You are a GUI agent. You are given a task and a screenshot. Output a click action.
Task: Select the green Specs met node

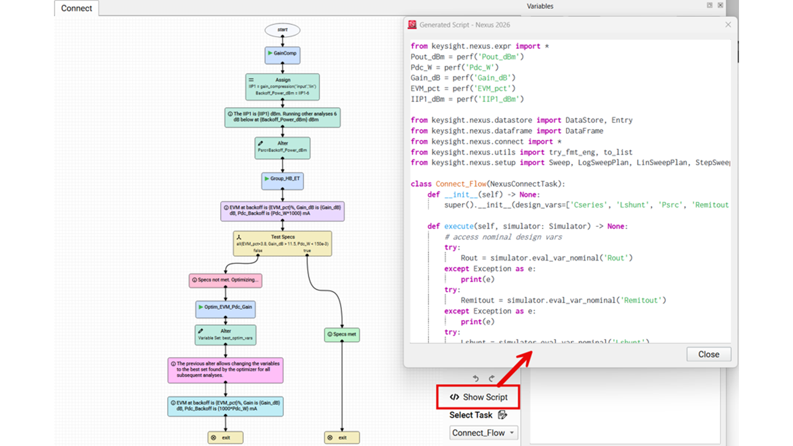342,334
